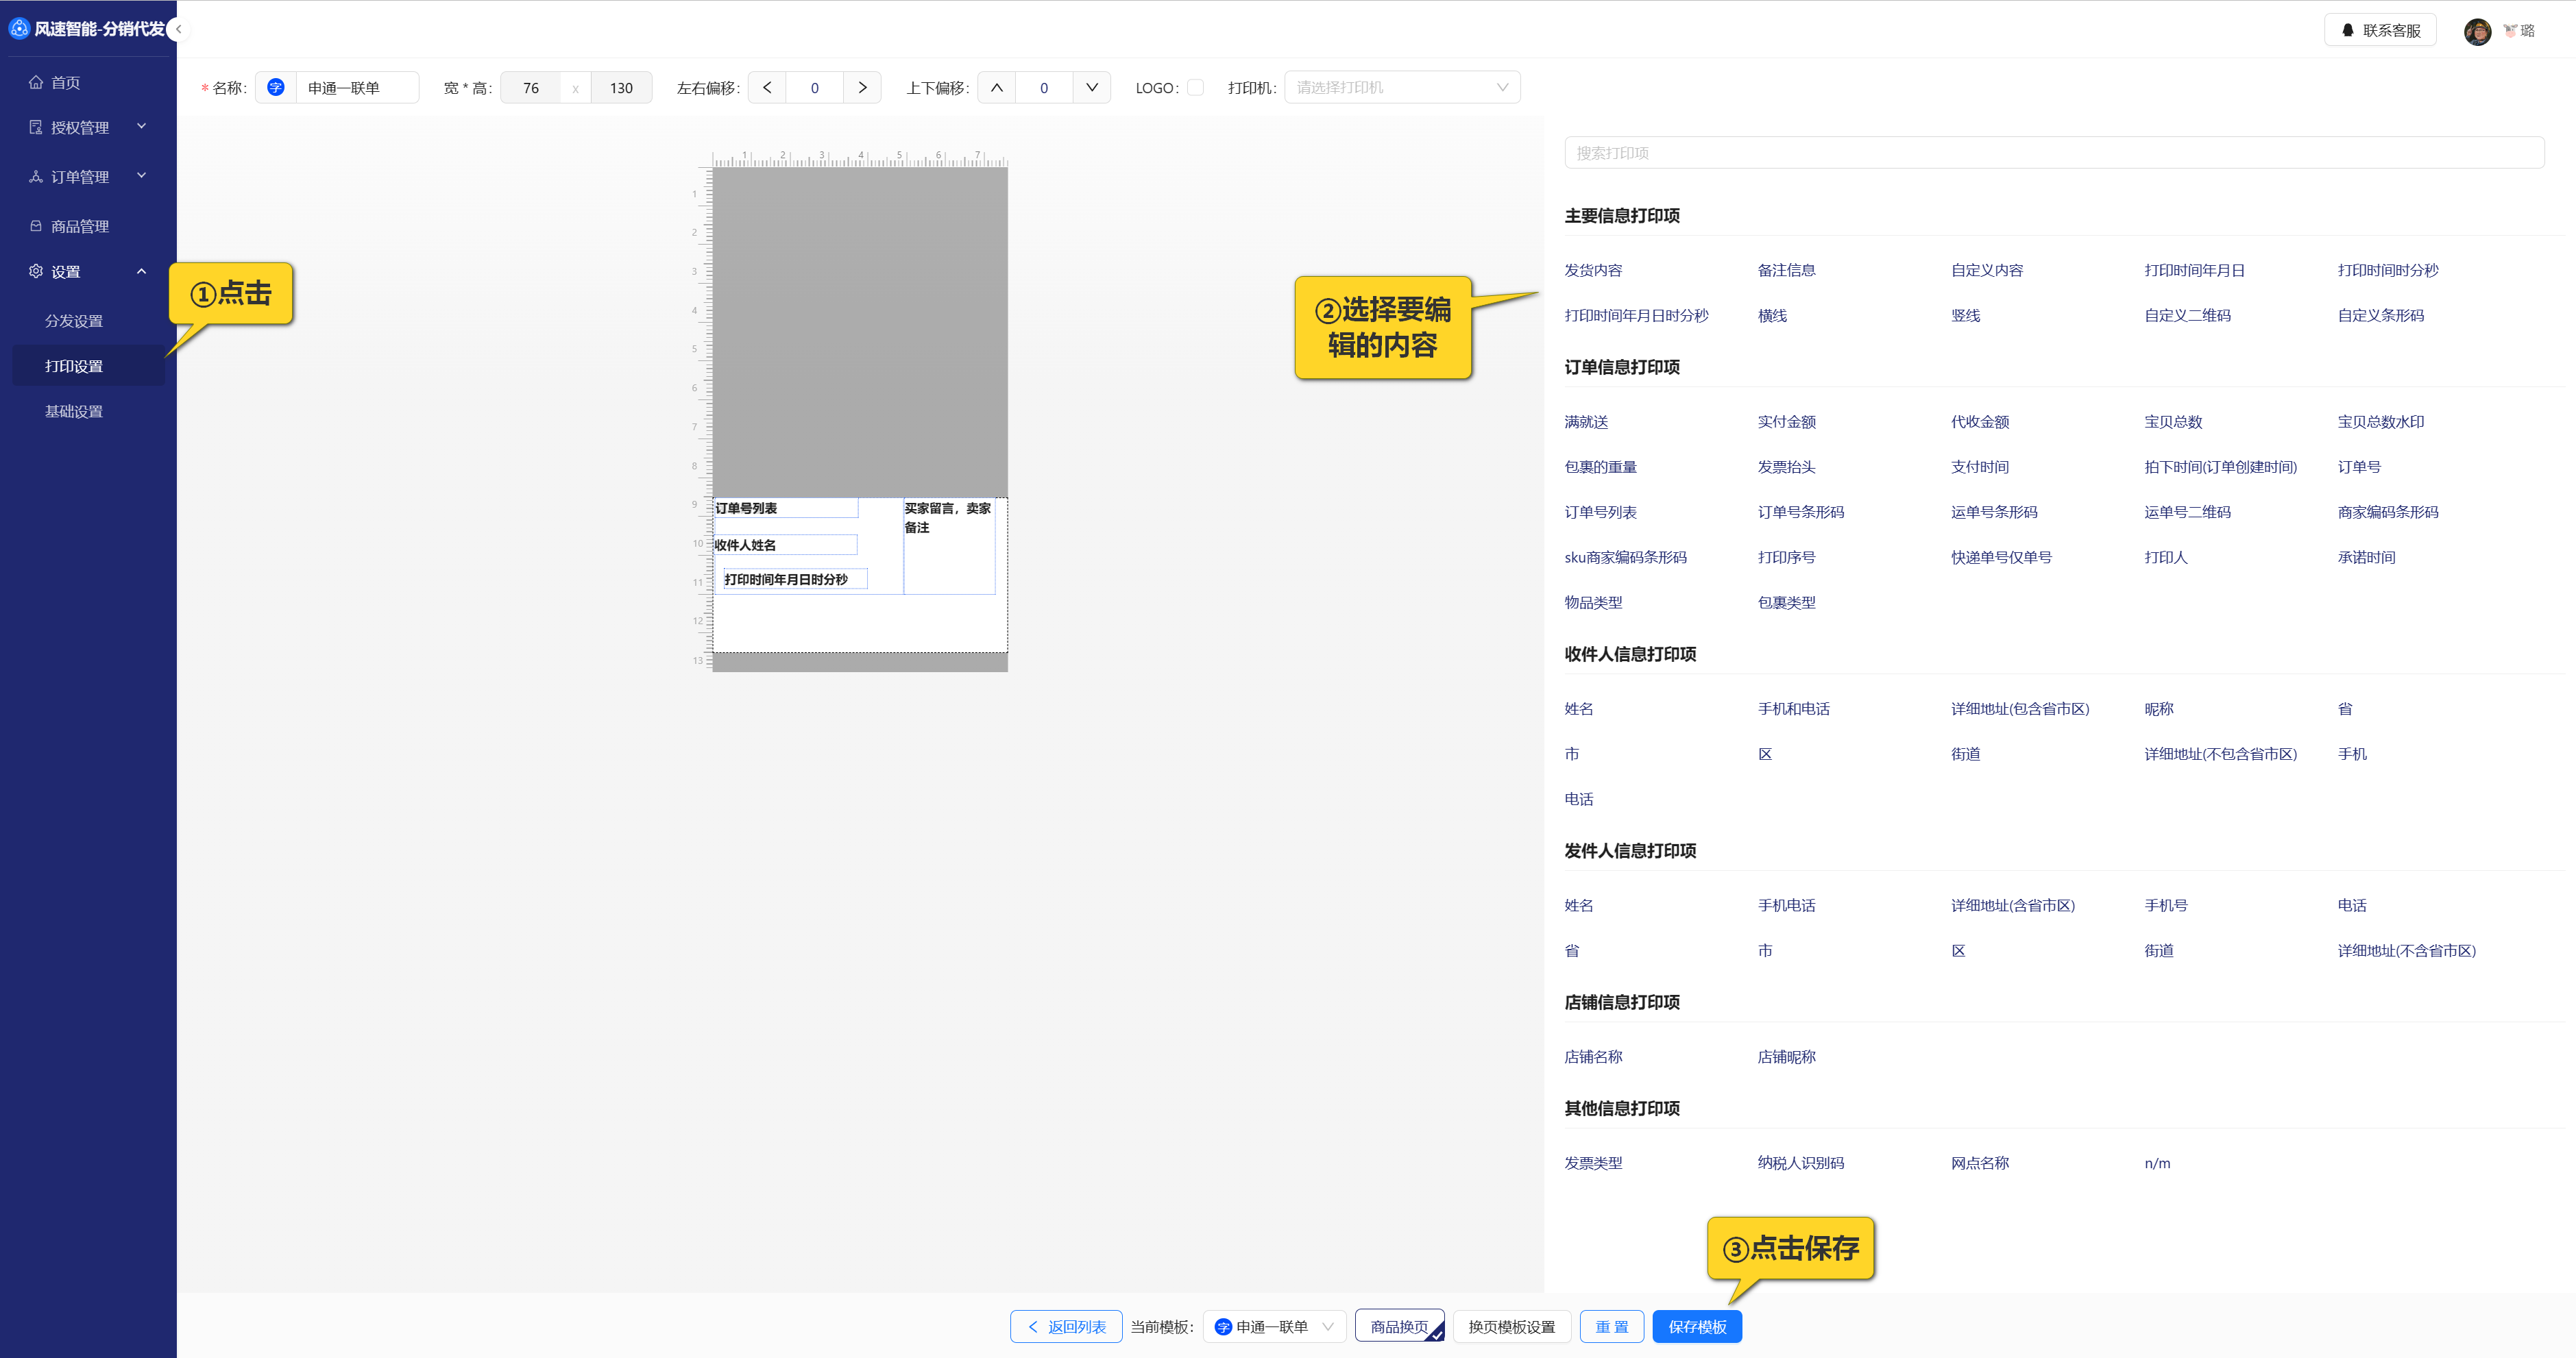Click the 搜索打印项 search field

(2053, 153)
